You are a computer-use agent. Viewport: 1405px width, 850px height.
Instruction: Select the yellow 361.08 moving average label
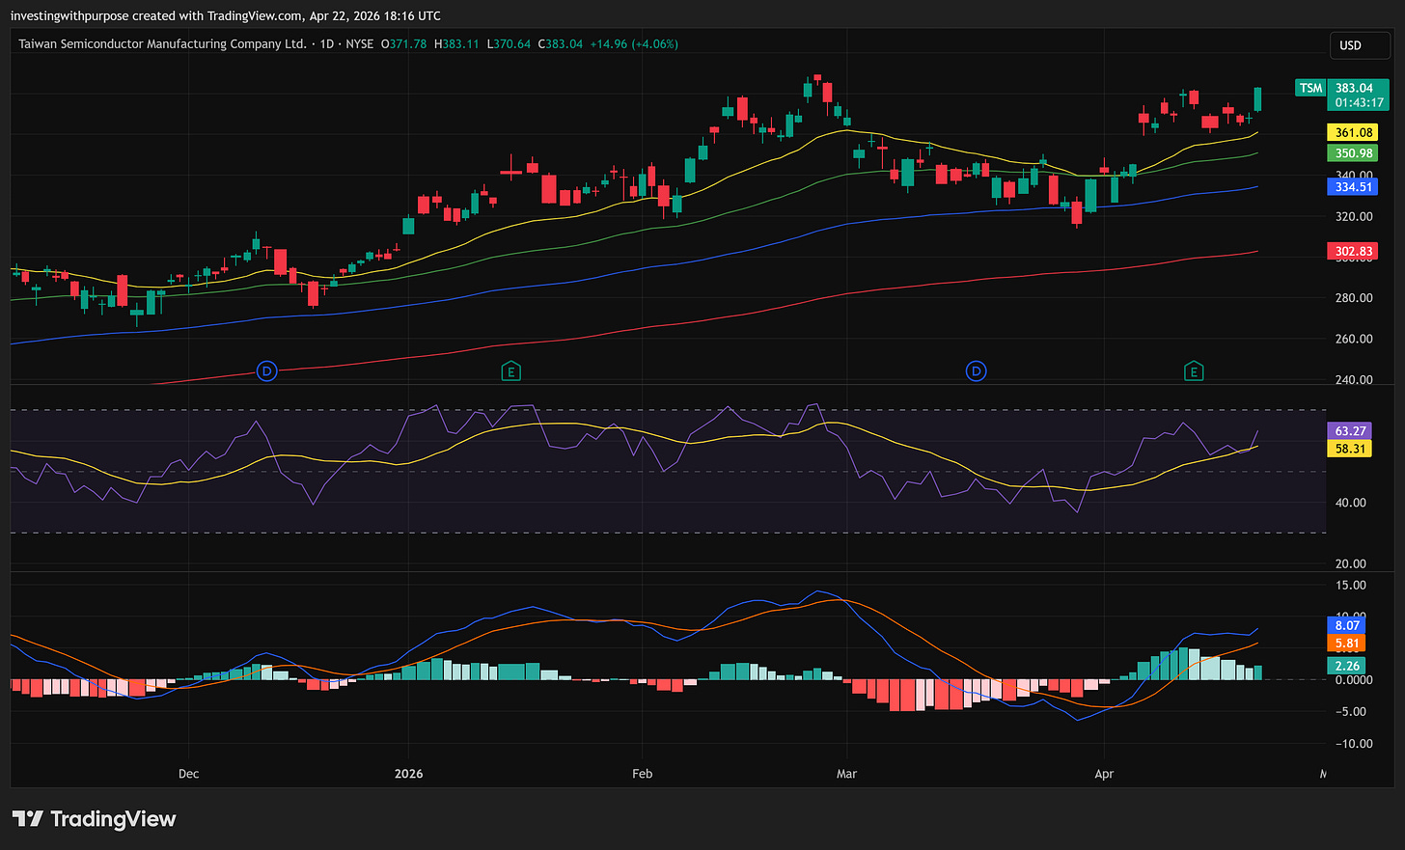[x=1354, y=133]
